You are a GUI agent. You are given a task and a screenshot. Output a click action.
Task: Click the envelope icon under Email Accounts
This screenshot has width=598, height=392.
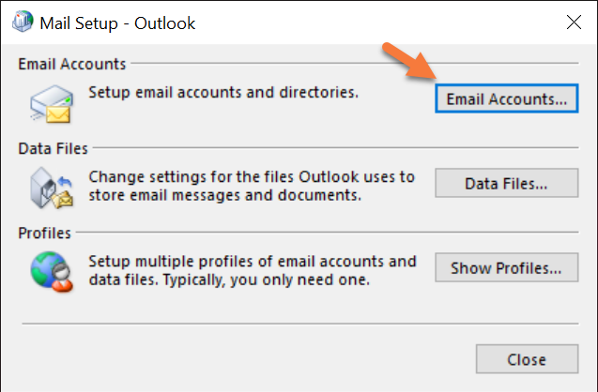[x=49, y=103]
